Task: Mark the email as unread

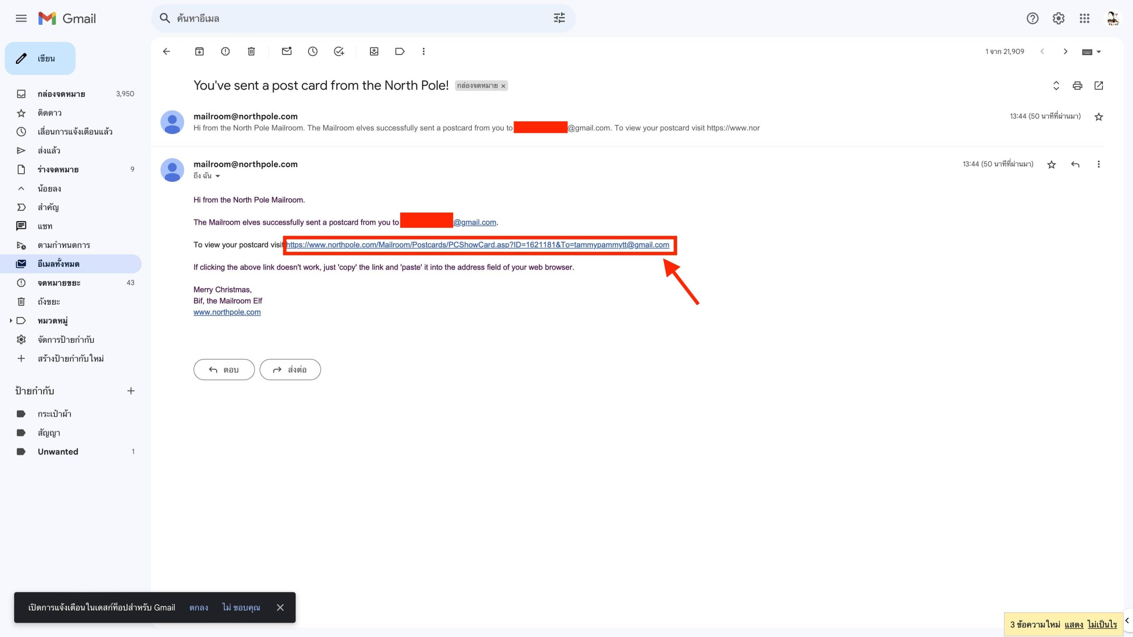Action: 287,51
